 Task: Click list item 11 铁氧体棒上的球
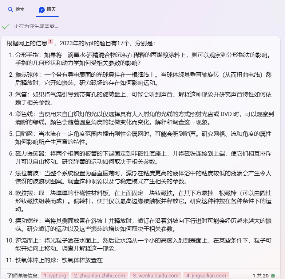54,260
